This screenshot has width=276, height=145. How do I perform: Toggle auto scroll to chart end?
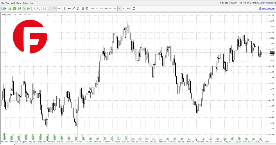[44, 8]
